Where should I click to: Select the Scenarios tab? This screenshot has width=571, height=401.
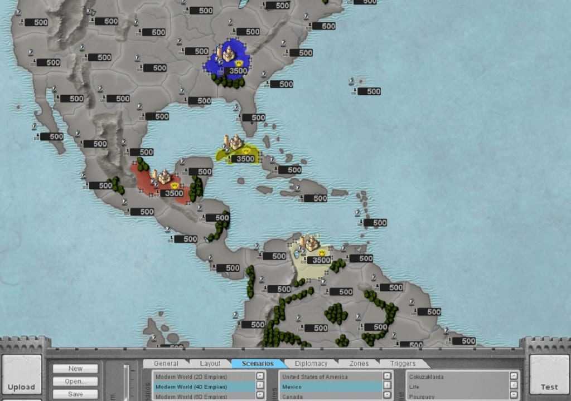[x=258, y=364]
